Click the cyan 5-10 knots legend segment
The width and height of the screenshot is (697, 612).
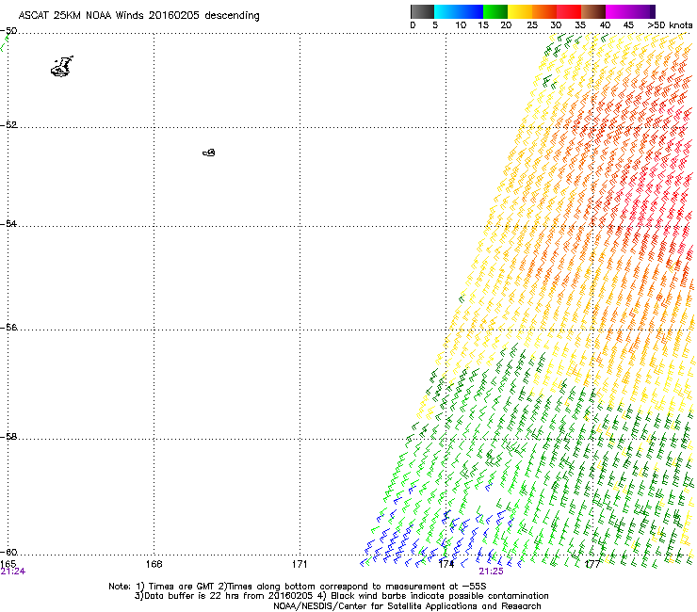(446, 11)
